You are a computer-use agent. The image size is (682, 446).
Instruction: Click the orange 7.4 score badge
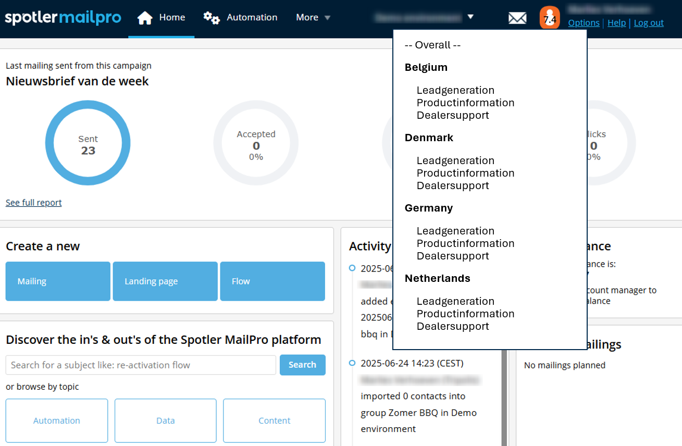pyautogui.click(x=549, y=18)
